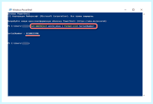
Task: Click the scrollbar up arrow
Action: [144, 14]
